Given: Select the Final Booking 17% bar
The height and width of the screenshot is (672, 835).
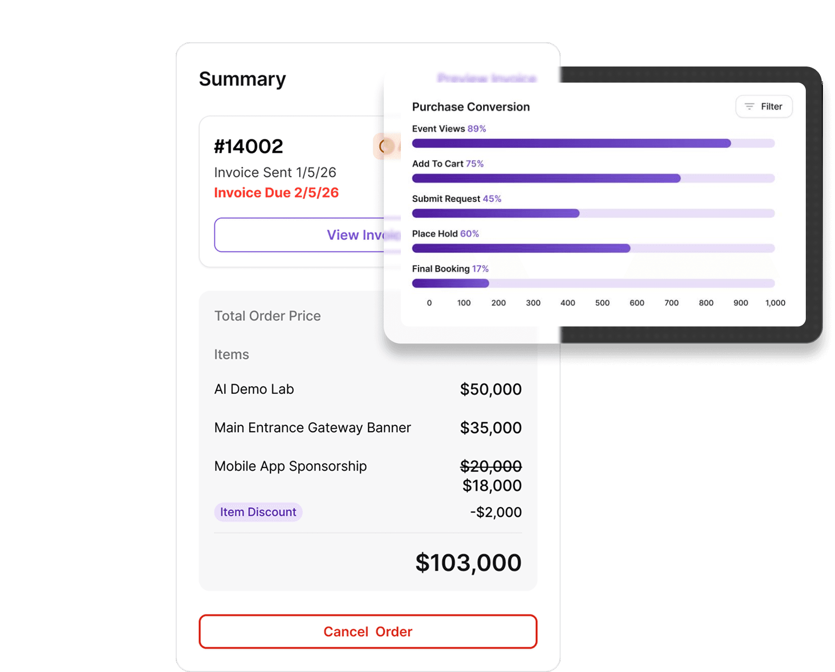Looking at the screenshot, I should tap(450, 283).
